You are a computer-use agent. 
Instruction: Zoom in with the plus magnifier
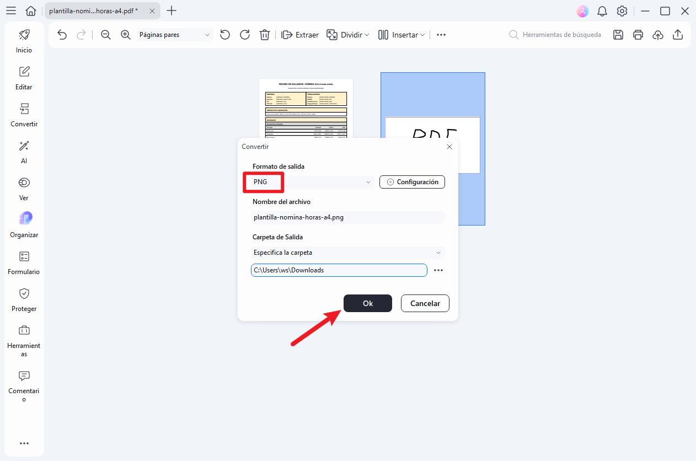point(126,35)
